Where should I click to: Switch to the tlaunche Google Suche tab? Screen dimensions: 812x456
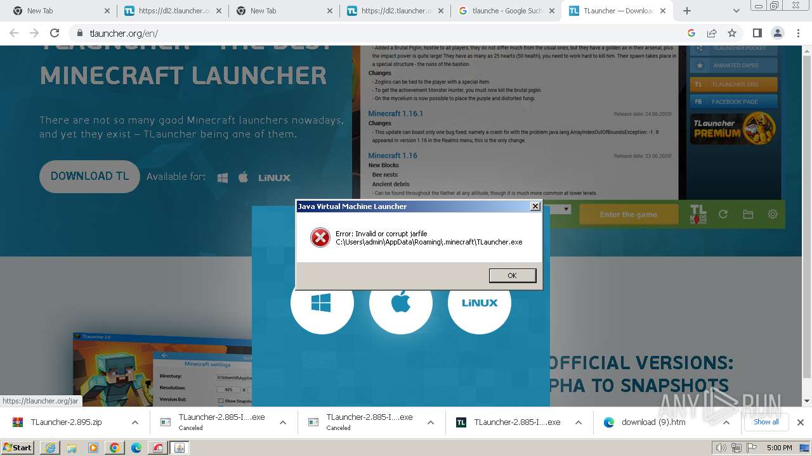(x=507, y=11)
